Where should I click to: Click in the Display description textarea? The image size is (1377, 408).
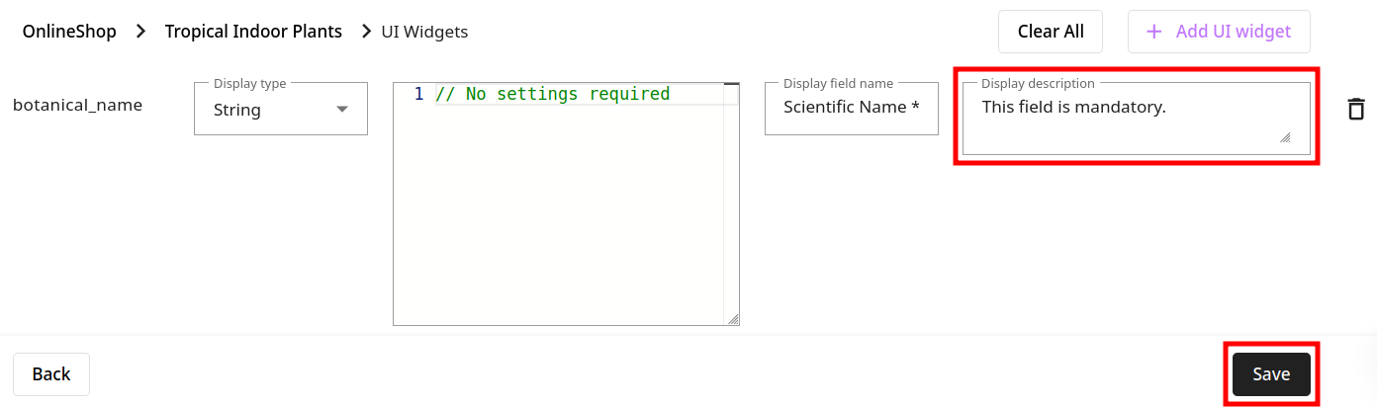[1137, 119]
